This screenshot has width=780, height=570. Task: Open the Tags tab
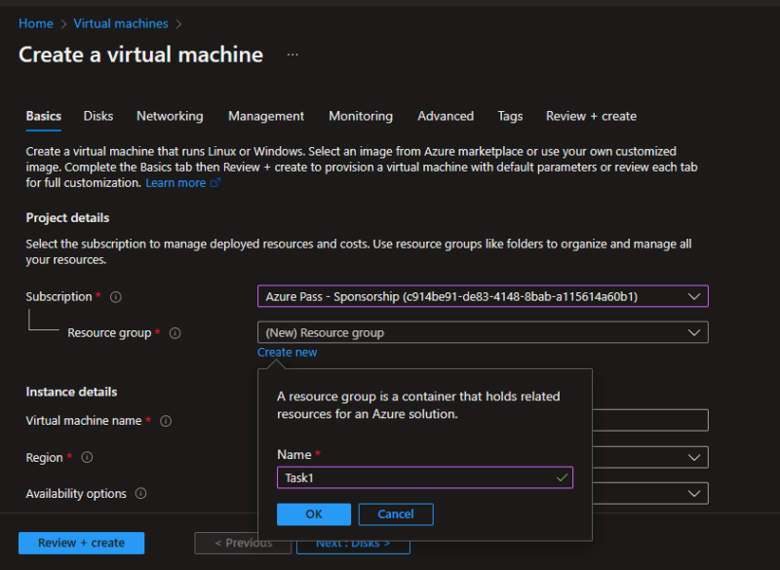[x=510, y=116]
